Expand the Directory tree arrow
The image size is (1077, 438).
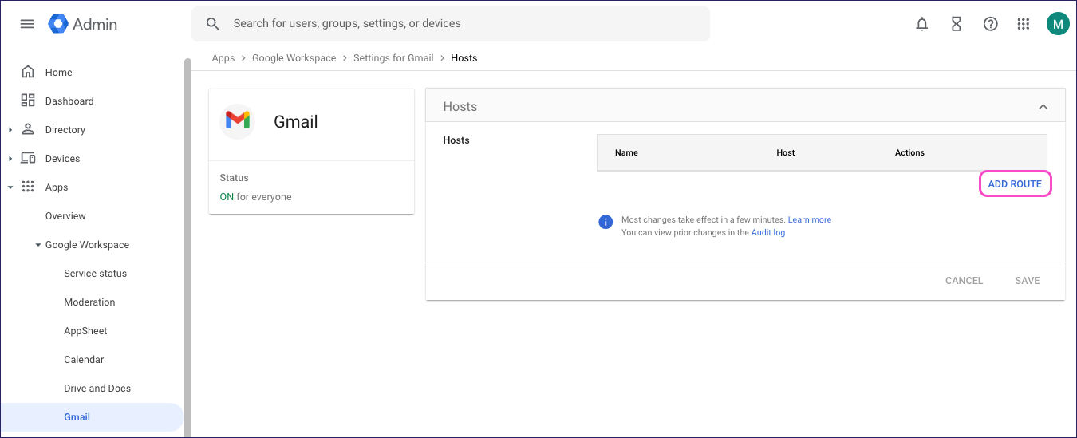(10, 130)
